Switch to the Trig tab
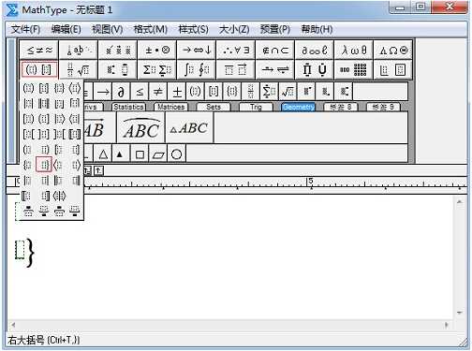 [256, 107]
